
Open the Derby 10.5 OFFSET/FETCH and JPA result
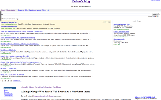coord(12,74)
